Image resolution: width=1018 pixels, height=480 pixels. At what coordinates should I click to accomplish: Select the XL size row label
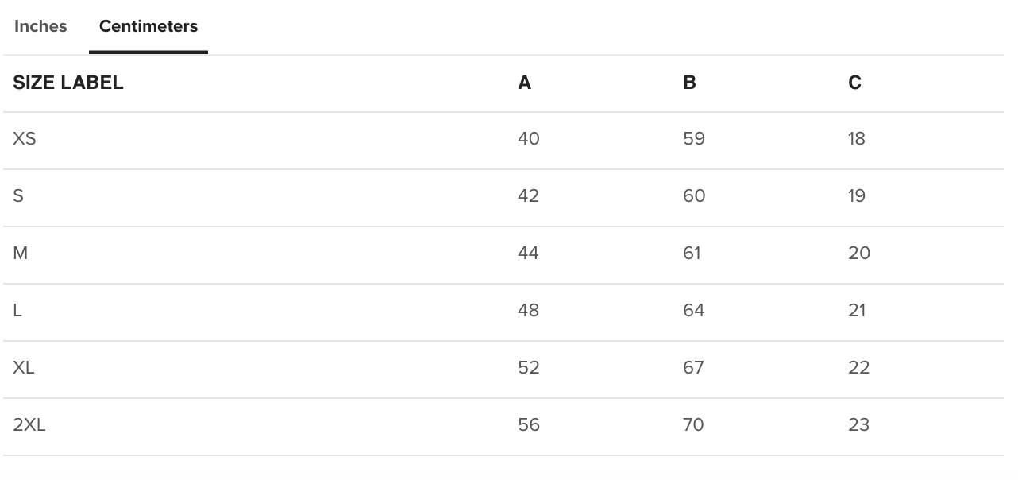point(24,368)
